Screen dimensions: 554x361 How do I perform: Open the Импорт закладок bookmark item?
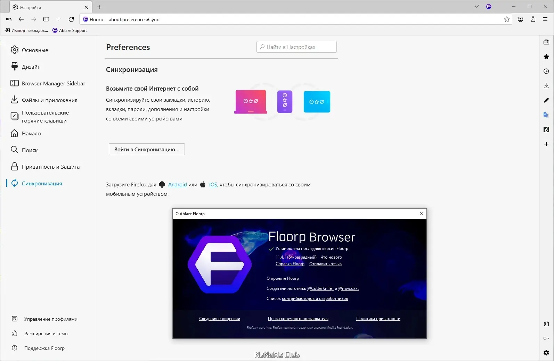click(x=26, y=30)
